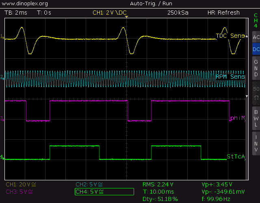
Task: Click the 50 ohm impedance option
Action: [256, 93]
